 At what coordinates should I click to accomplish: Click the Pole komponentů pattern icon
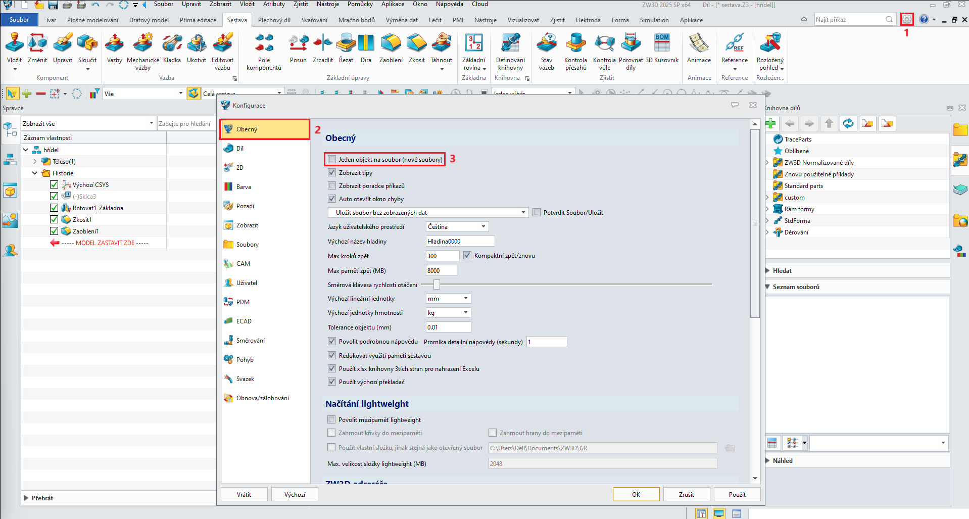[x=264, y=44]
